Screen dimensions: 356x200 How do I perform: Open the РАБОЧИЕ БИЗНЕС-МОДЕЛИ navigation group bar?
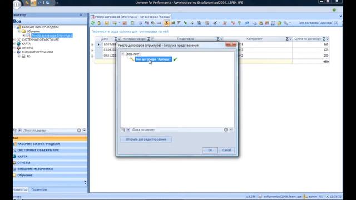50,144
